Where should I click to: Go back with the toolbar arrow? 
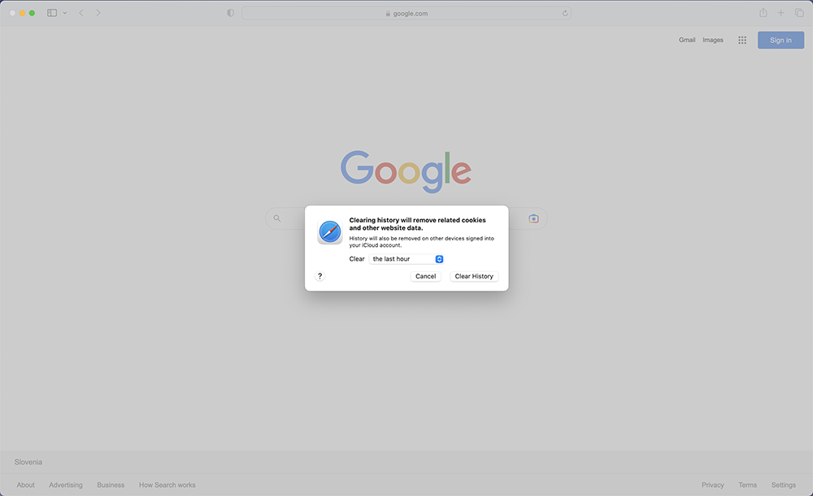80,13
